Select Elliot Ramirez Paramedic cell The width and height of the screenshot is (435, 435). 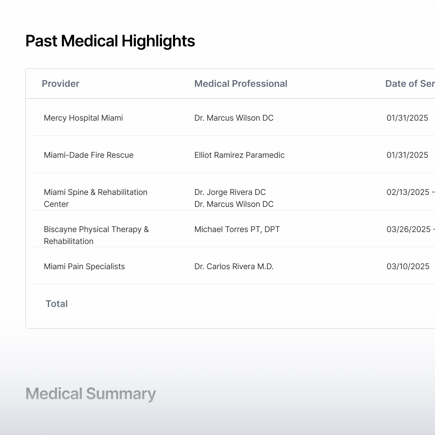tap(239, 155)
